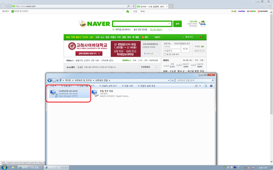Click the Windows Start orb
This screenshot has width=273, height=170.
pos(4,167)
